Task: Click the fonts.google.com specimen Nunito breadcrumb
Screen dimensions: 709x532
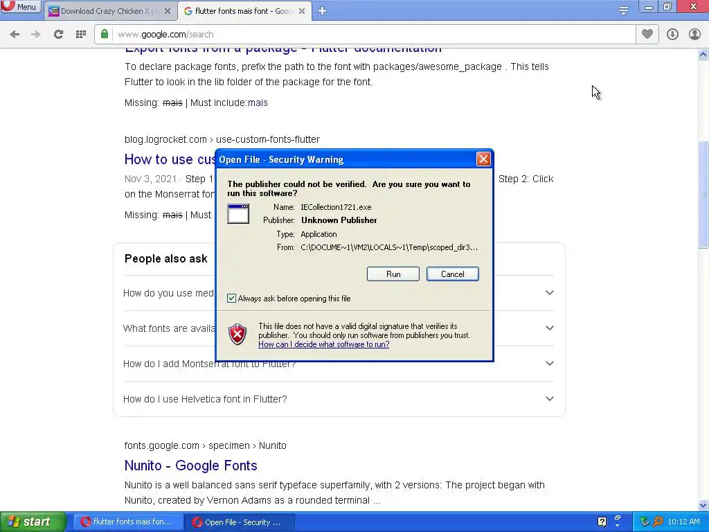Action: (205, 445)
